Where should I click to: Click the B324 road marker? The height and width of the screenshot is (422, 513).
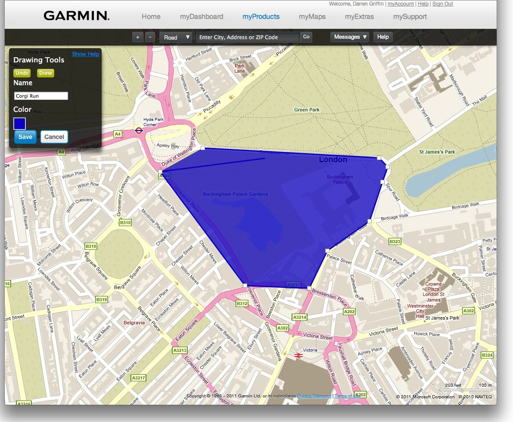click(x=487, y=355)
